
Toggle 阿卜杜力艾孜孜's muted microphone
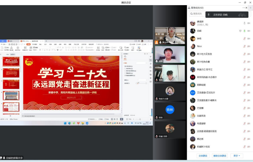pos(244,54)
